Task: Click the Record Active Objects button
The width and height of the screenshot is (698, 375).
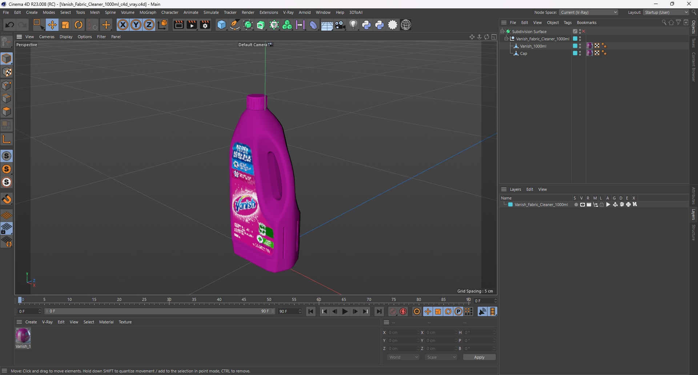Action: 393,311
